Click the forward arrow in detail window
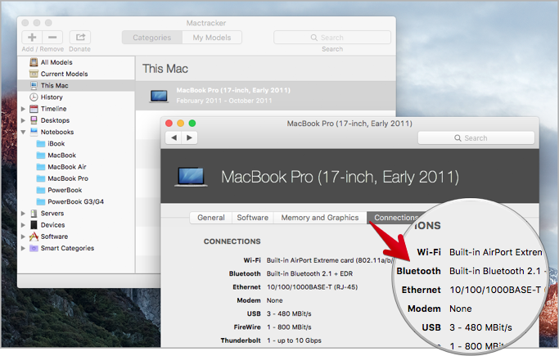 [x=189, y=137]
